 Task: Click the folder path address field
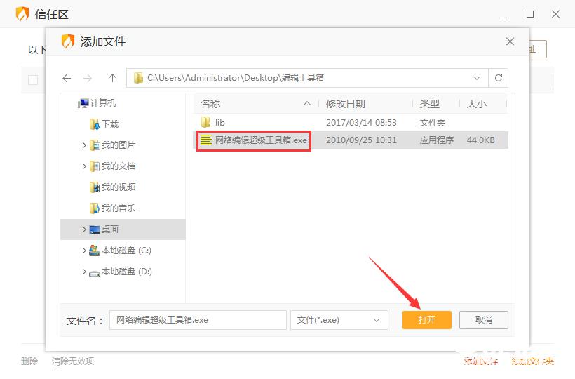(307, 78)
